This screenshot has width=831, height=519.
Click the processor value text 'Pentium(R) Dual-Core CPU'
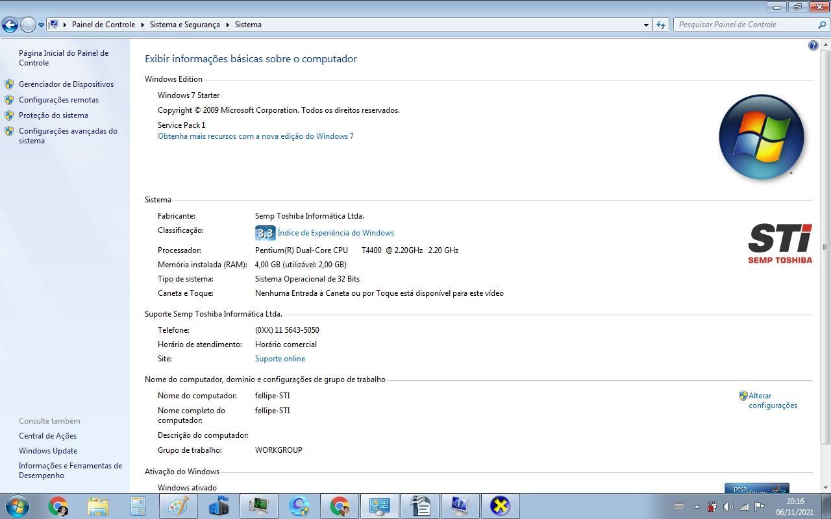pyautogui.click(x=301, y=250)
